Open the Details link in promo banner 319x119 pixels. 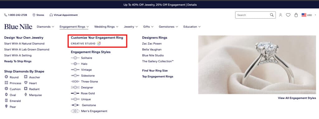click(192, 5)
